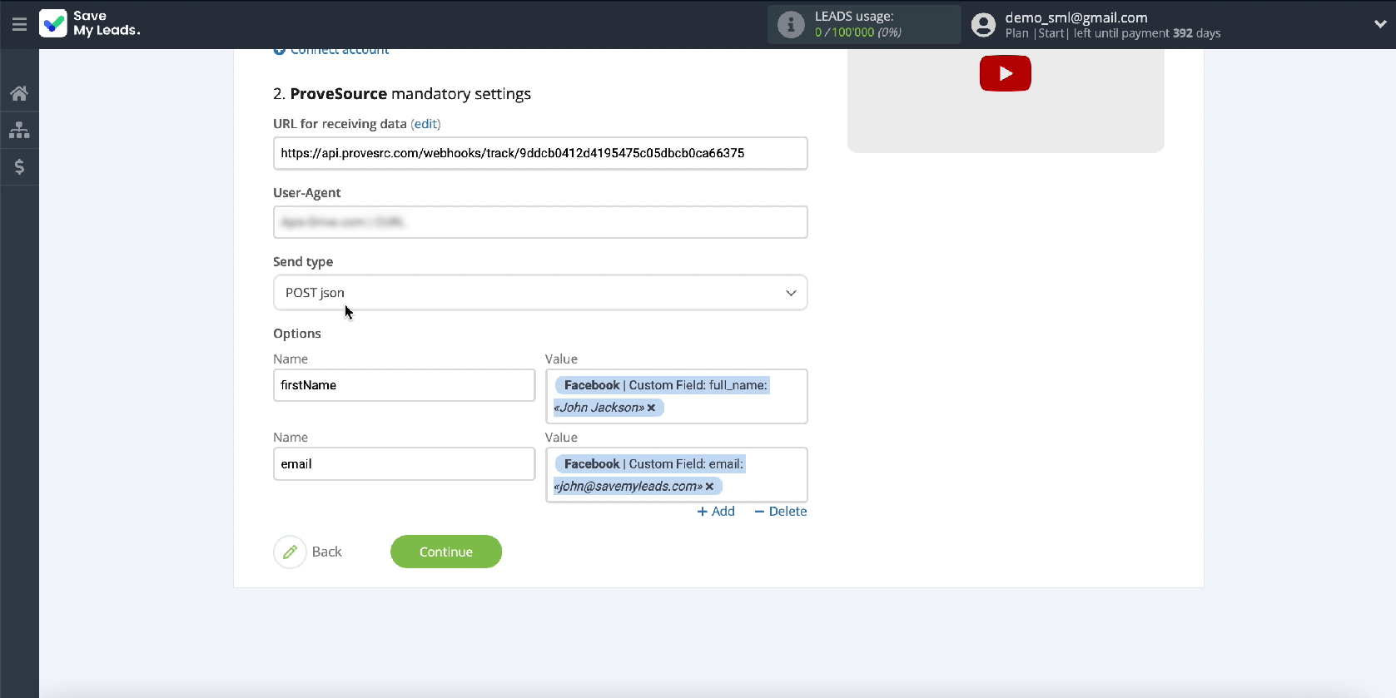Viewport: 1396px width, 698px height.
Task: Remove the John Jackson full_name tag
Action: pyautogui.click(x=651, y=408)
